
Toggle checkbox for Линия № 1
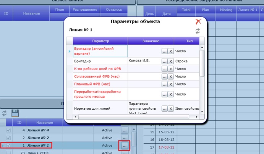coord(8,146)
